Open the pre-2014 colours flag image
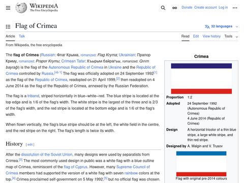This screenshot has width=244, height=183. pyautogui.click(x=201, y=164)
